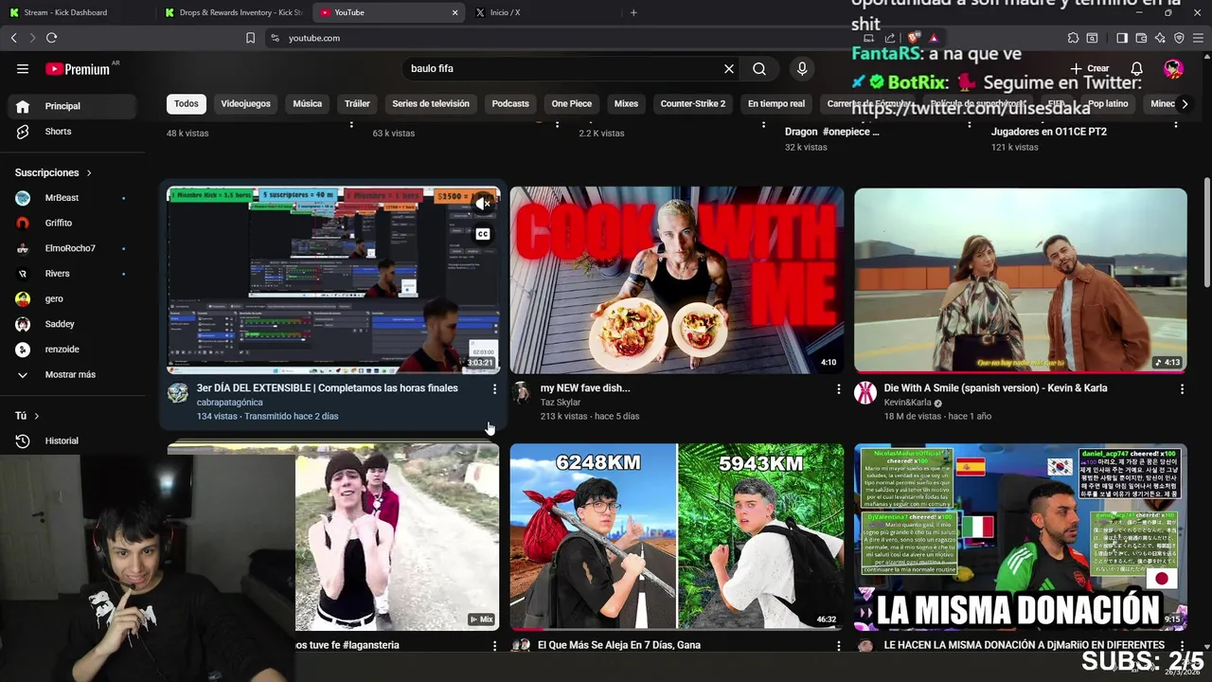Unmute the preview of 3er DÍA DEL EXTENSIBLE
1212x682 pixels.
click(483, 204)
